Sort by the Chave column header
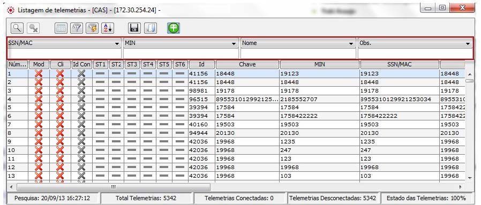 tap(247, 65)
